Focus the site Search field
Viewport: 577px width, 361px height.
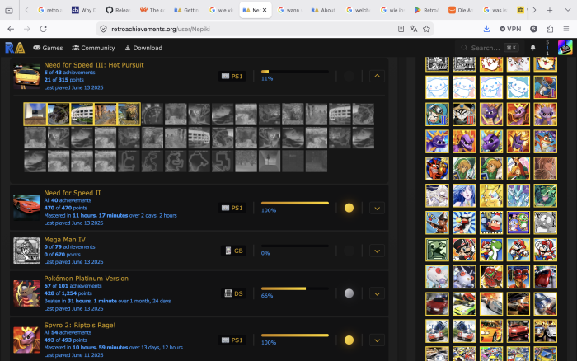[490, 48]
